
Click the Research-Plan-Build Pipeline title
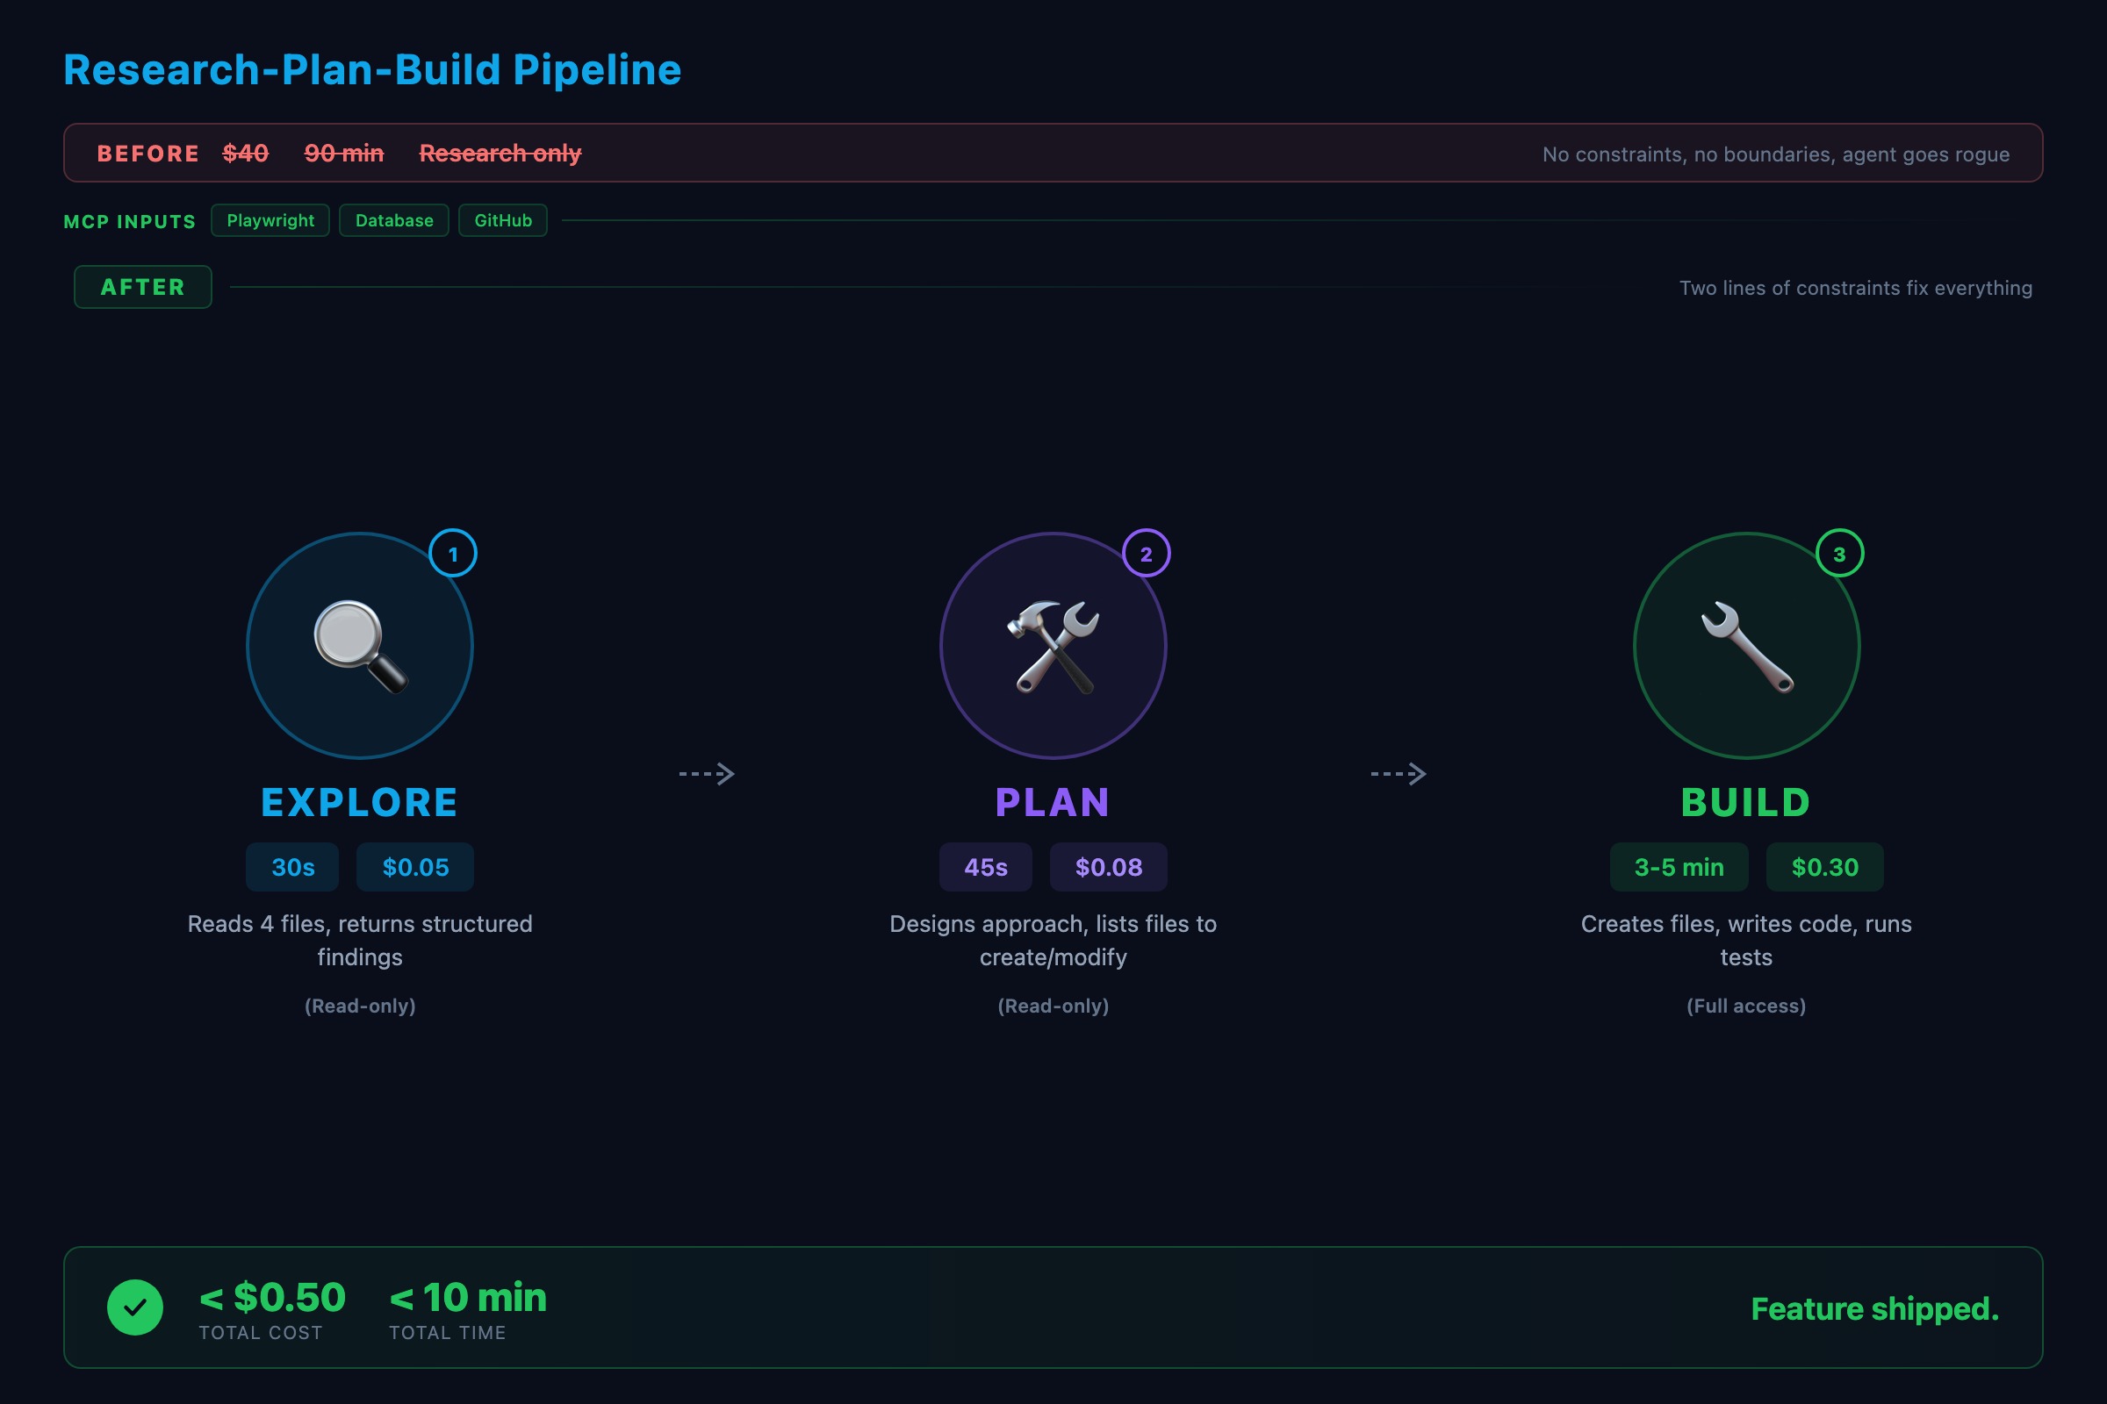370,69
